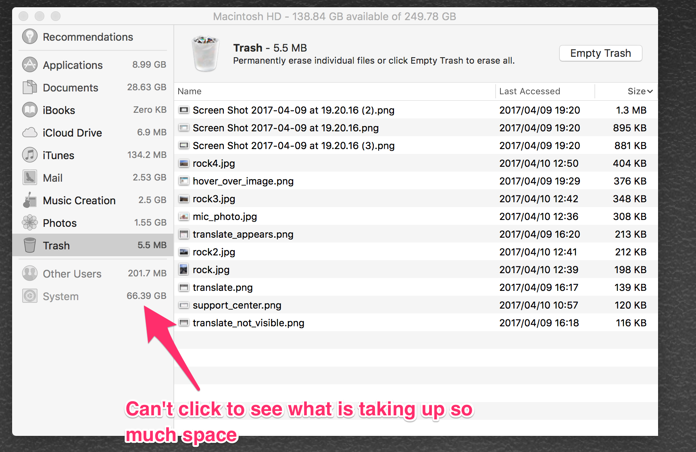Click file icon of support_center.png
Viewport: 696px width, 452px height.
point(184,305)
